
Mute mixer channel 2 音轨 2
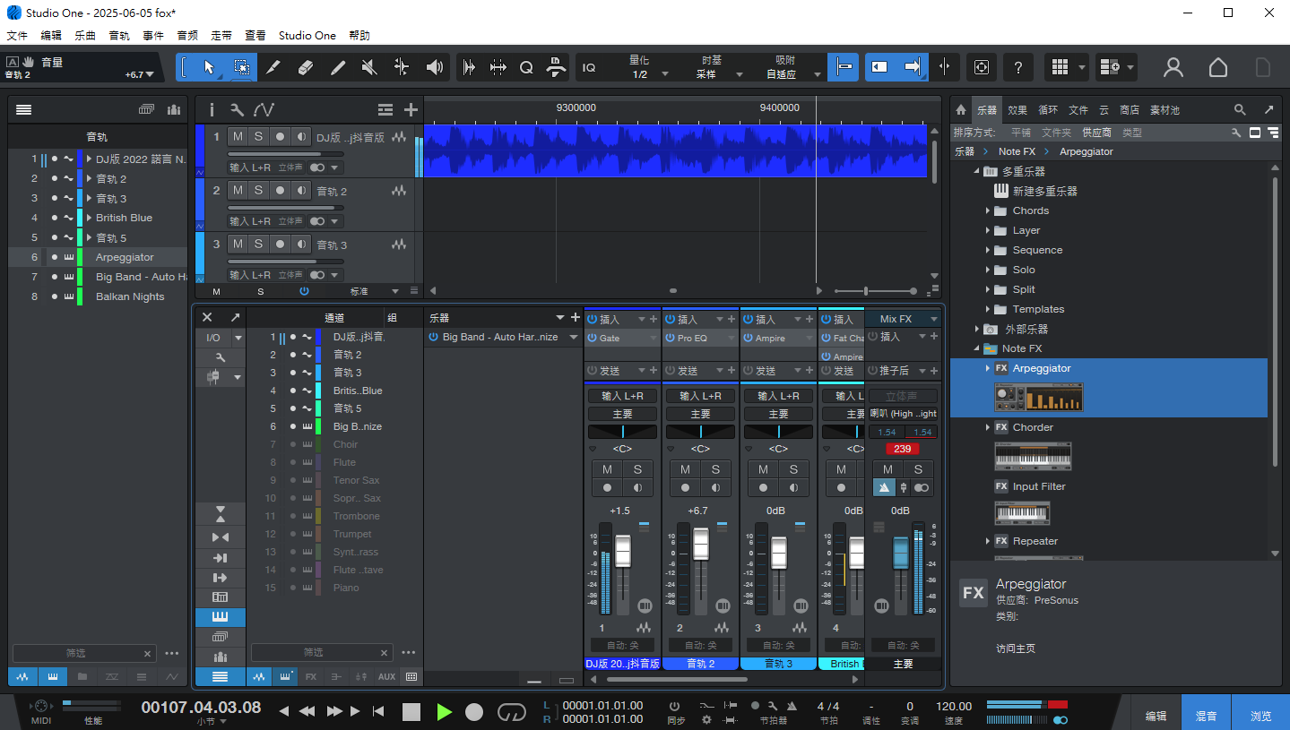pos(686,469)
